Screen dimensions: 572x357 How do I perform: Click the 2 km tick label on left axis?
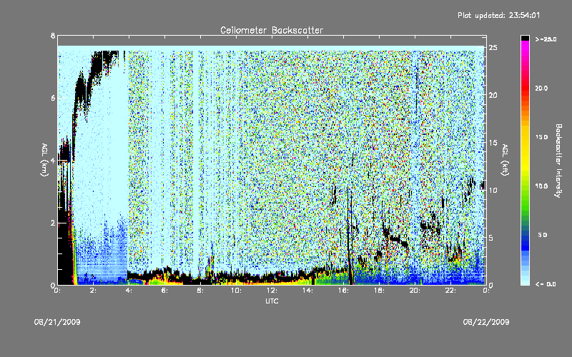53,223
